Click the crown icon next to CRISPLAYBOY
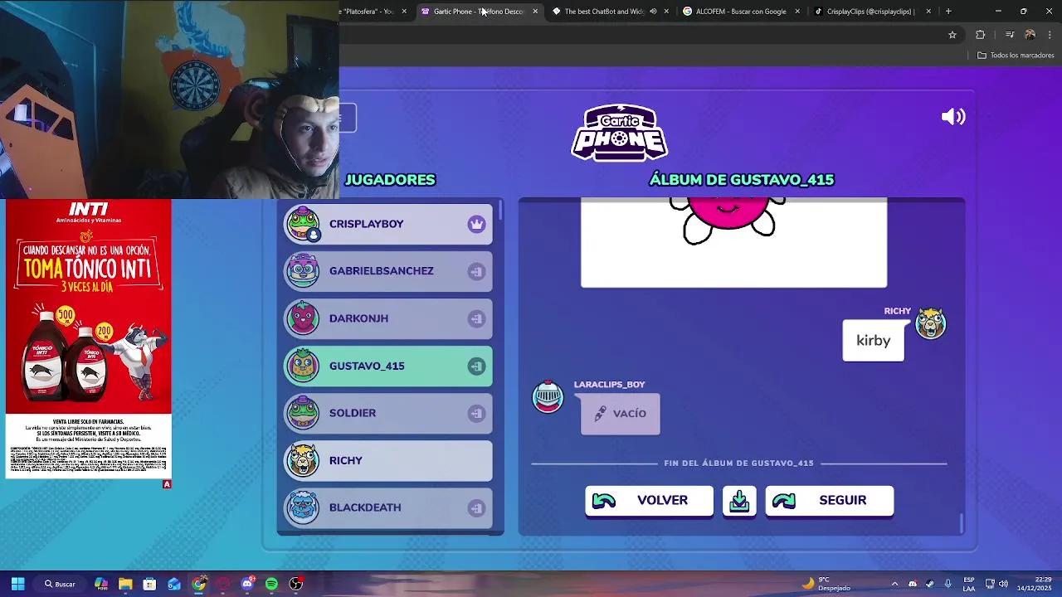This screenshot has height=597, width=1062. [476, 224]
